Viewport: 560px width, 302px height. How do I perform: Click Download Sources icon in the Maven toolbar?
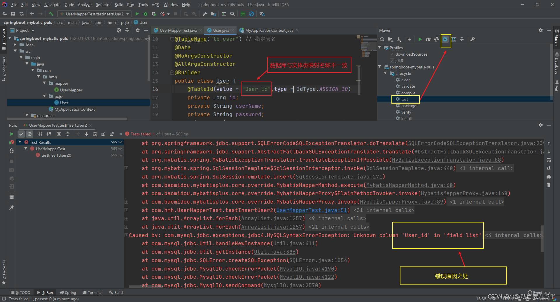click(x=399, y=39)
